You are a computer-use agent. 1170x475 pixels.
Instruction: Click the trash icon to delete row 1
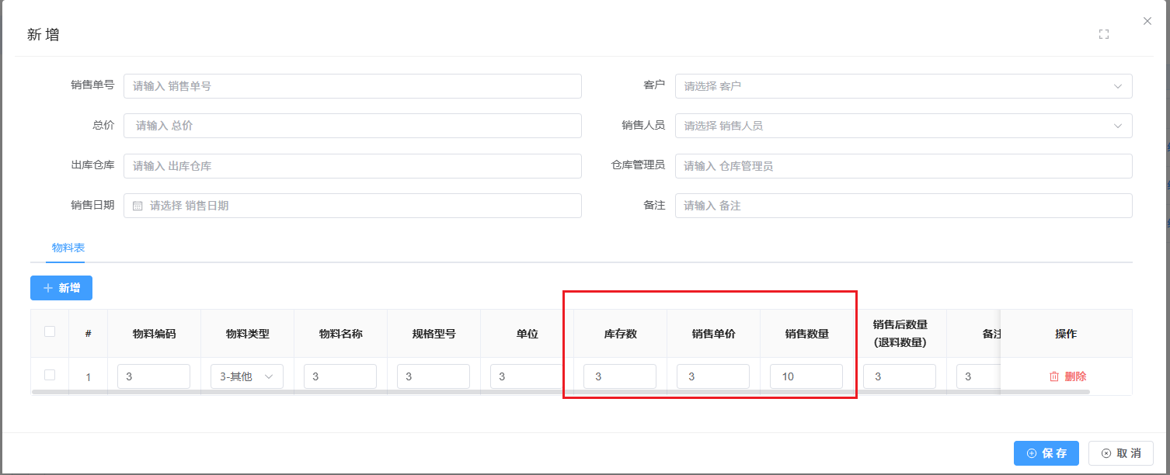pyautogui.click(x=1054, y=376)
